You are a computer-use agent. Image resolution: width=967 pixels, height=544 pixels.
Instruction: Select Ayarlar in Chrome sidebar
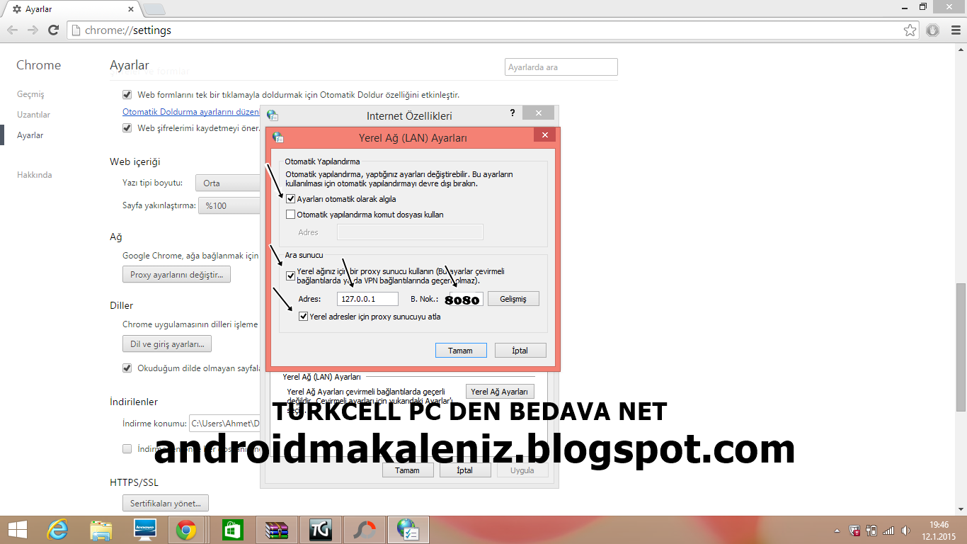pyautogui.click(x=30, y=135)
